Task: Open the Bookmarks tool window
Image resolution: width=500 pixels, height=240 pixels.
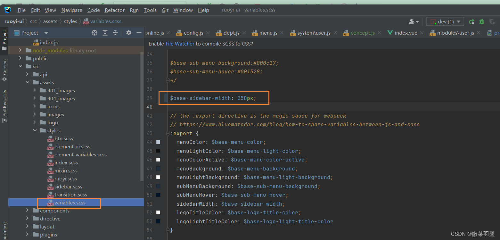Action: pyautogui.click(x=4, y=231)
